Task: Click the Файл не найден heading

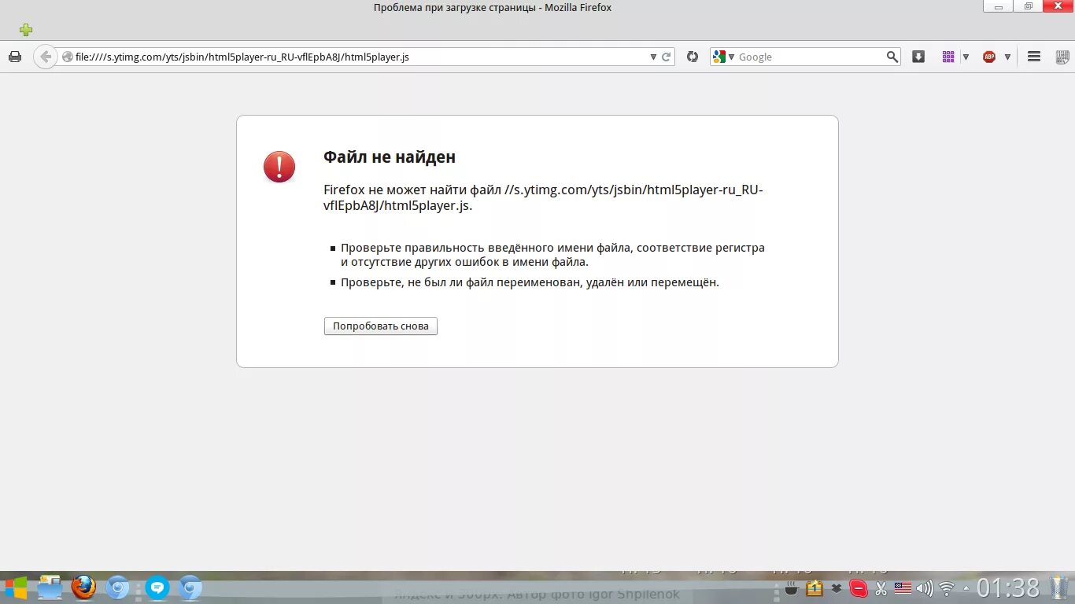Action: (390, 157)
